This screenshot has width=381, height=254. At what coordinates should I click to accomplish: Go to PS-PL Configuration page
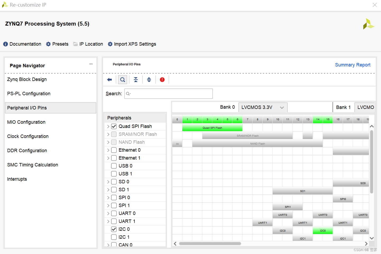tap(50, 94)
